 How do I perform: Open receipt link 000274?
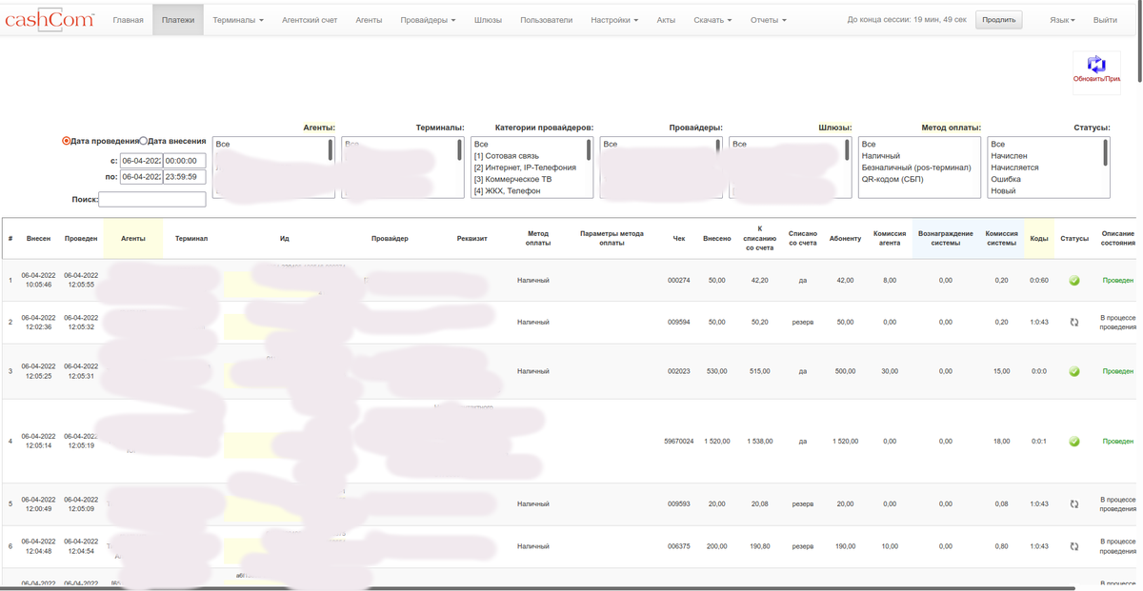(x=678, y=281)
